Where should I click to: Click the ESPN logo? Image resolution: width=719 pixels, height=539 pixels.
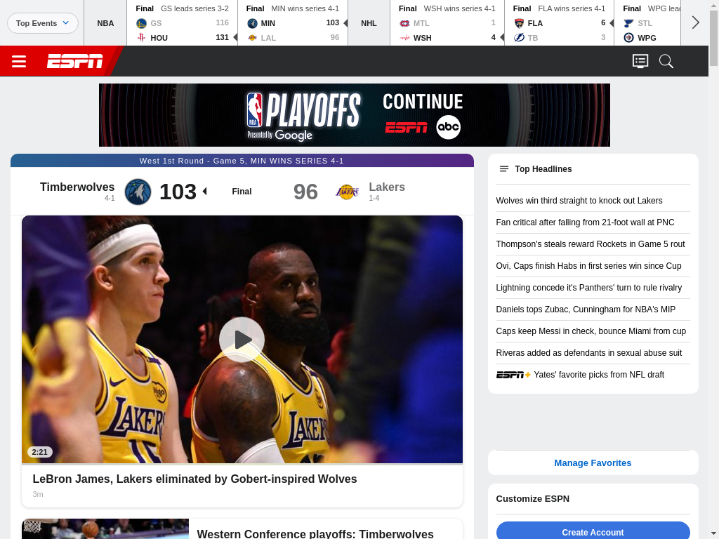click(74, 61)
